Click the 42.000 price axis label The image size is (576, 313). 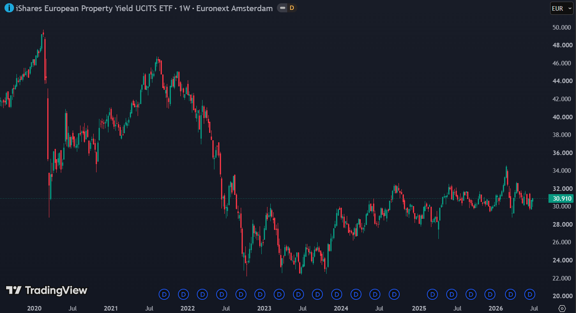562,99
